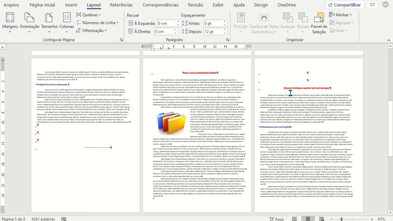This screenshot has height=221, width=393.
Task: Click the À Direita indent field
Action: click(163, 31)
